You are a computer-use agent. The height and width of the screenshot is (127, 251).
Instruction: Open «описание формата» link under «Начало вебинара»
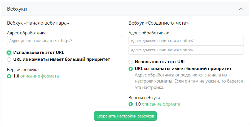tap(39, 76)
